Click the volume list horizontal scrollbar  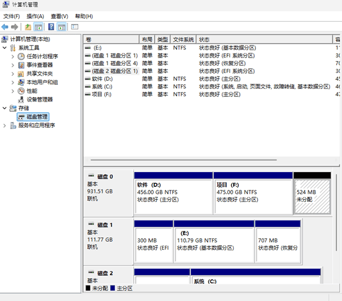click(182, 160)
